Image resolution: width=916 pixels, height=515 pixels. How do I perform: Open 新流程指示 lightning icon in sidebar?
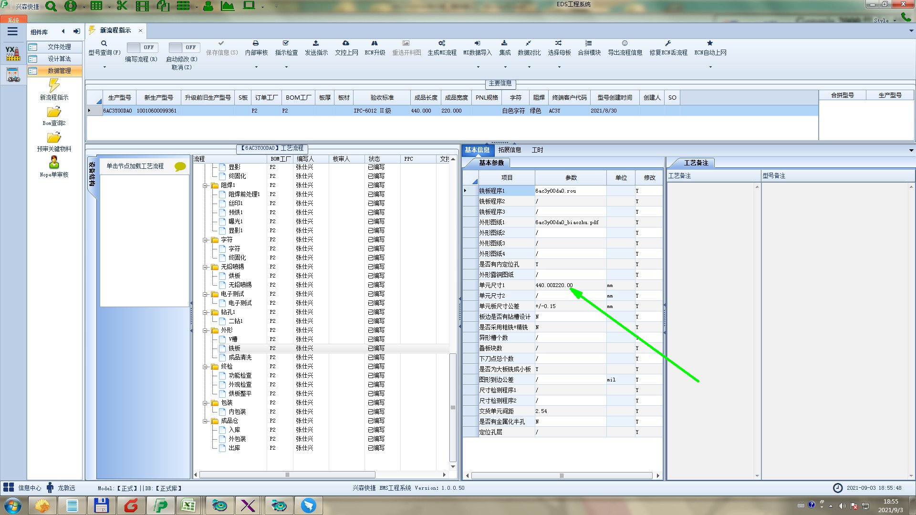point(54,86)
